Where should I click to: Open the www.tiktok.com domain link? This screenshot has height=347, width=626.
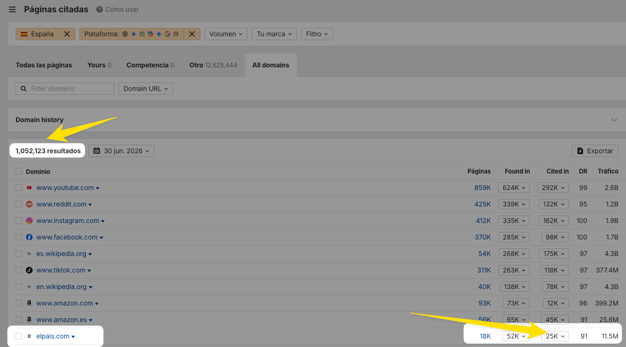click(x=61, y=270)
